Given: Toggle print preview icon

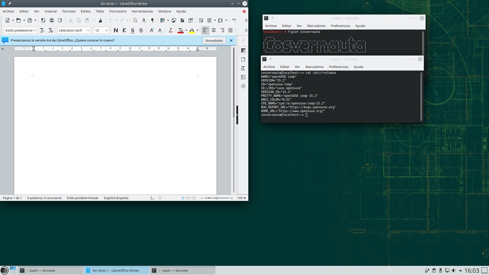Looking at the screenshot, I should (x=60, y=20).
